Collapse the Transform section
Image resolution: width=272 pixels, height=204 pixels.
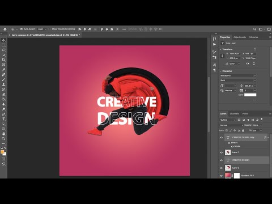220,49
